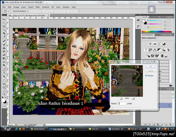Zoom out the Box Blur preview

tap(121, 98)
